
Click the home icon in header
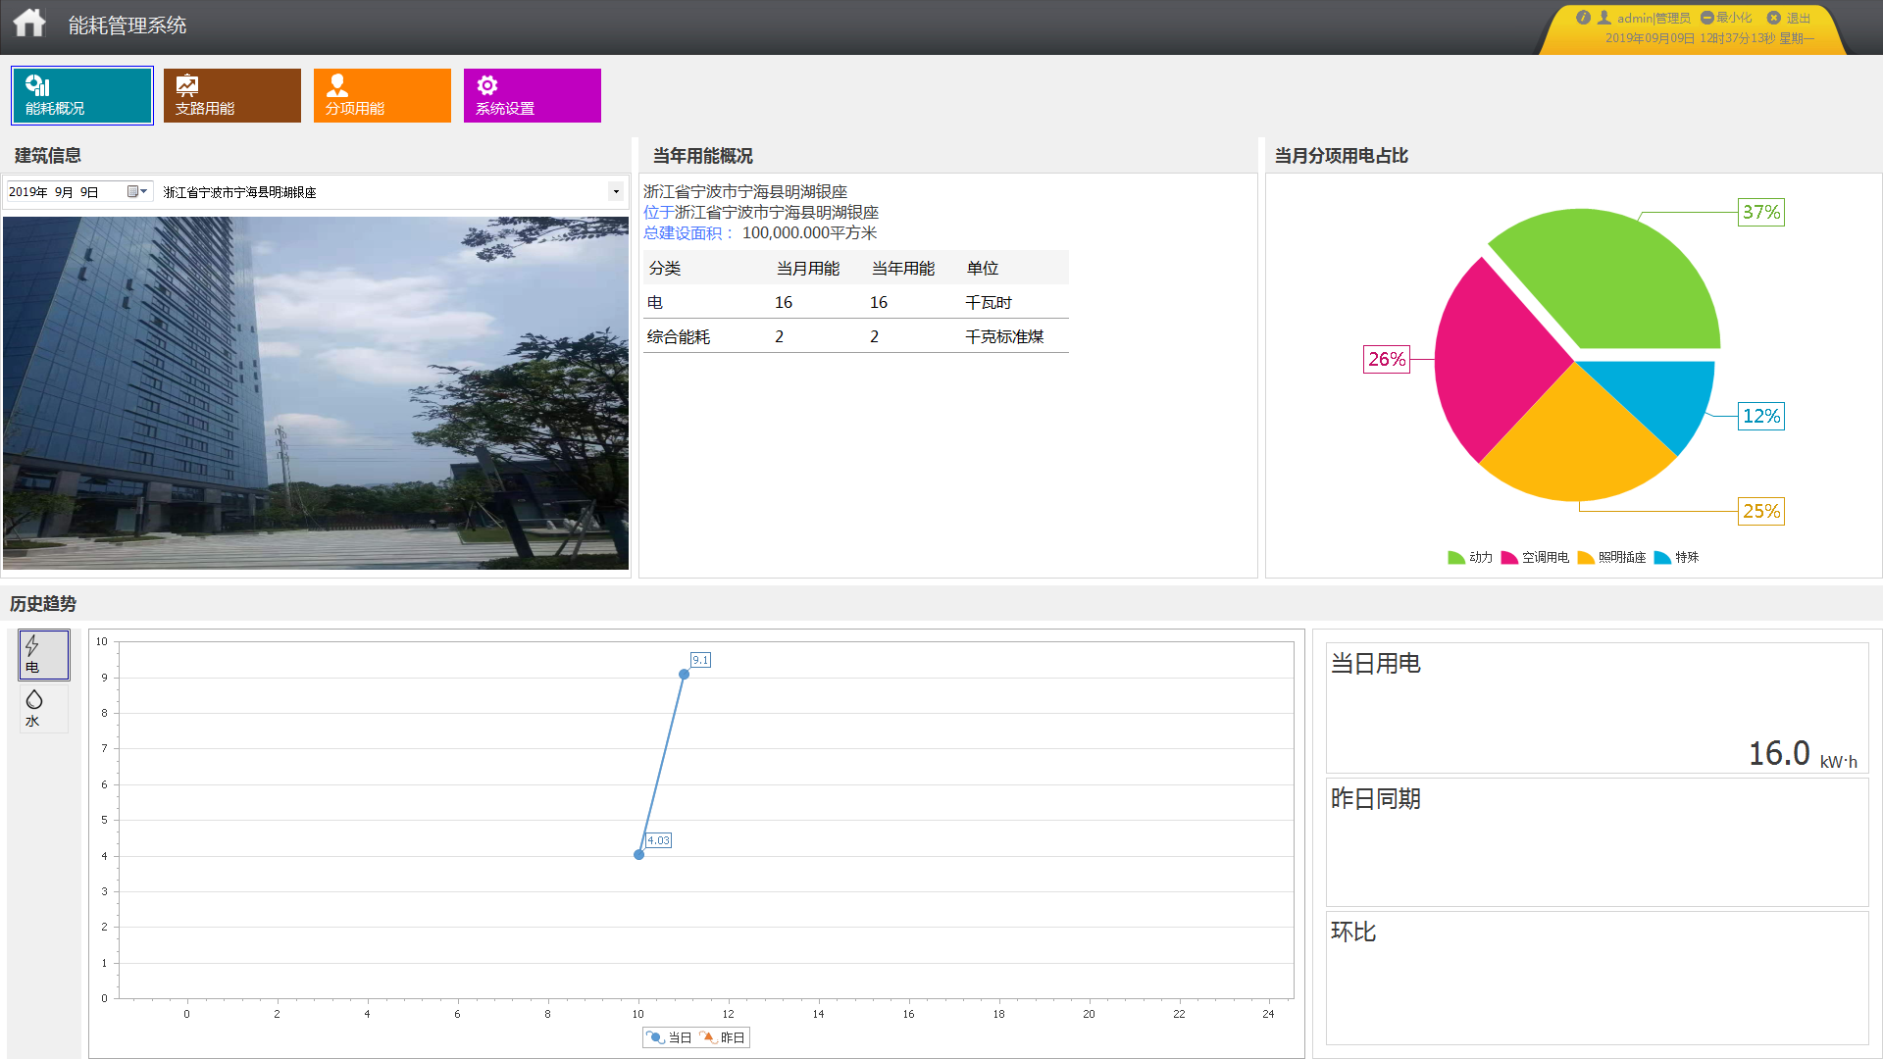(x=29, y=24)
